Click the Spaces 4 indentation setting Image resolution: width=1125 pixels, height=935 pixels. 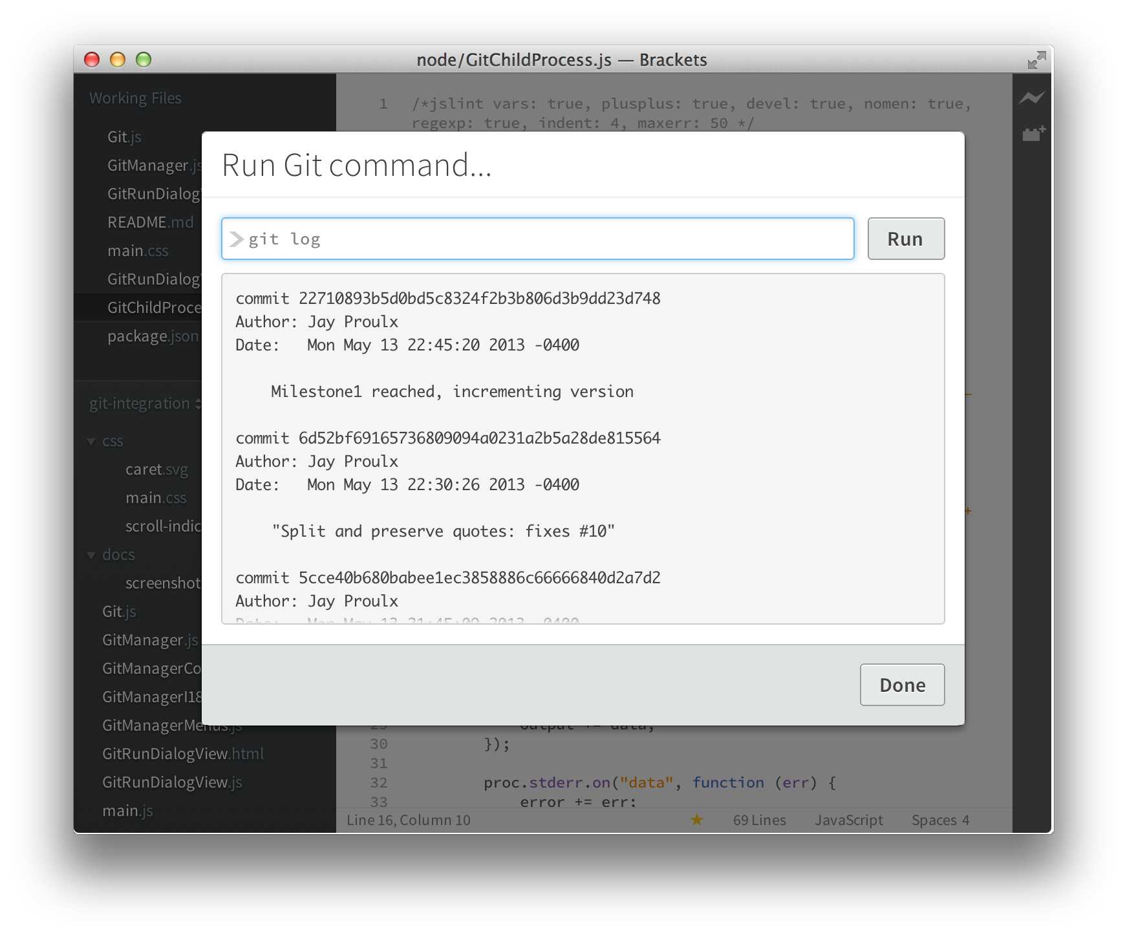pos(940,820)
